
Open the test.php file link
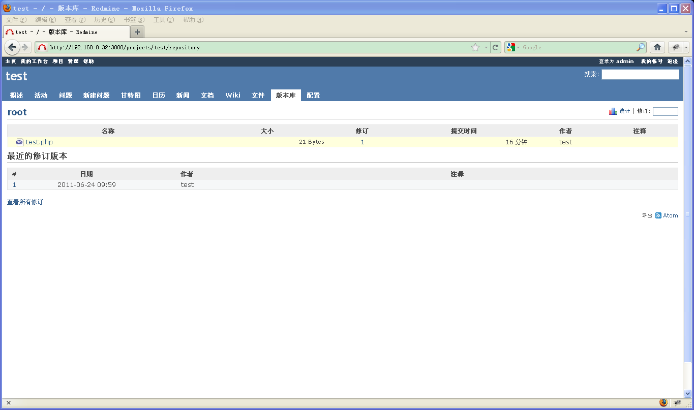(x=39, y=142)
